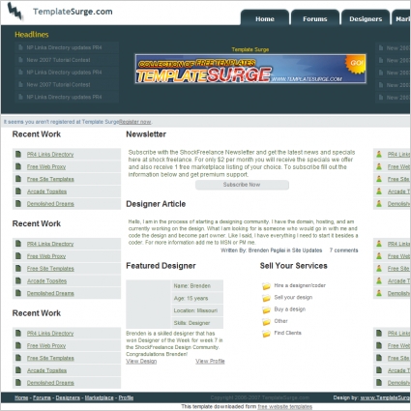Click the Age: 15 years cell
The height and width of the screenshot is (411, 411).
click(197, 298)
